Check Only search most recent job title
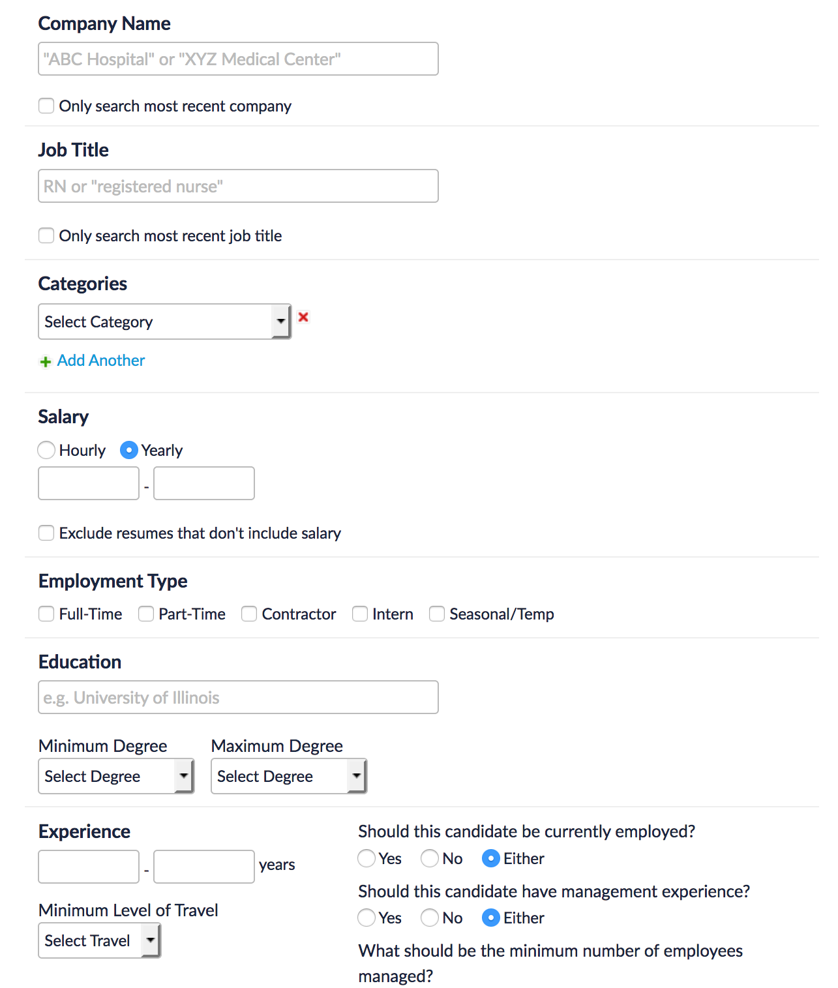 (x=46, y=235)
